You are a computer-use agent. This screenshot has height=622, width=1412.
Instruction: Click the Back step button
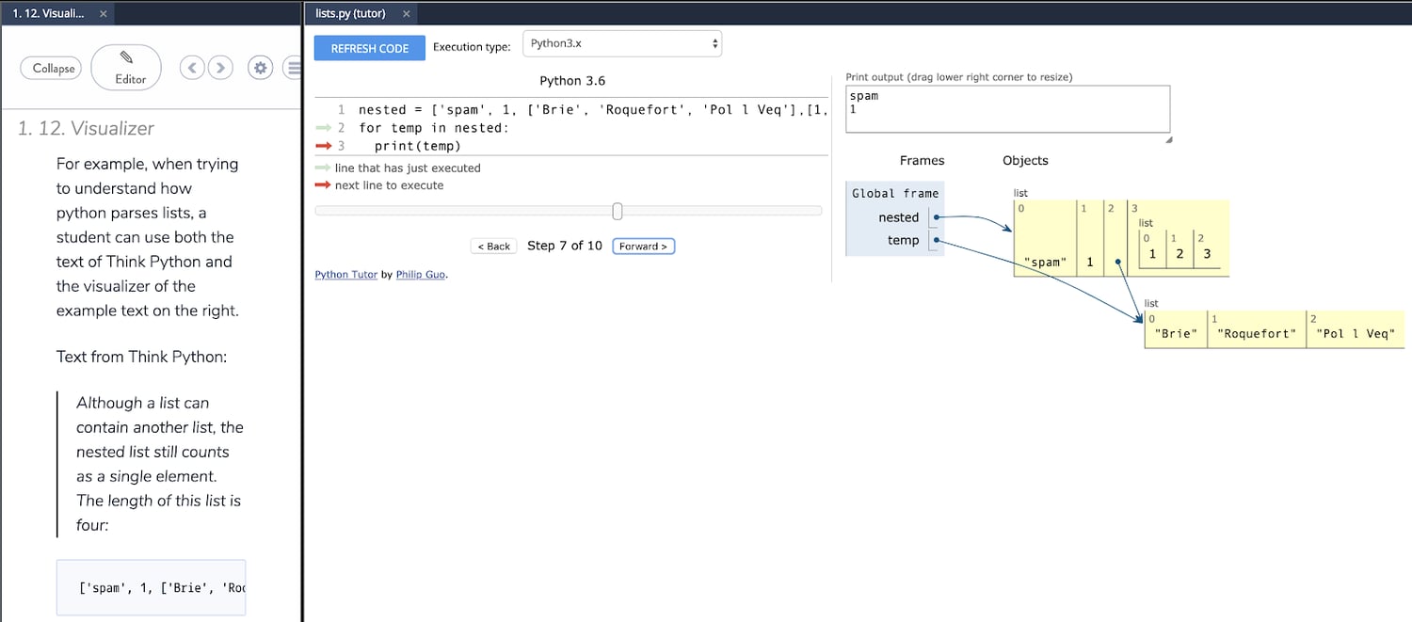493,246
